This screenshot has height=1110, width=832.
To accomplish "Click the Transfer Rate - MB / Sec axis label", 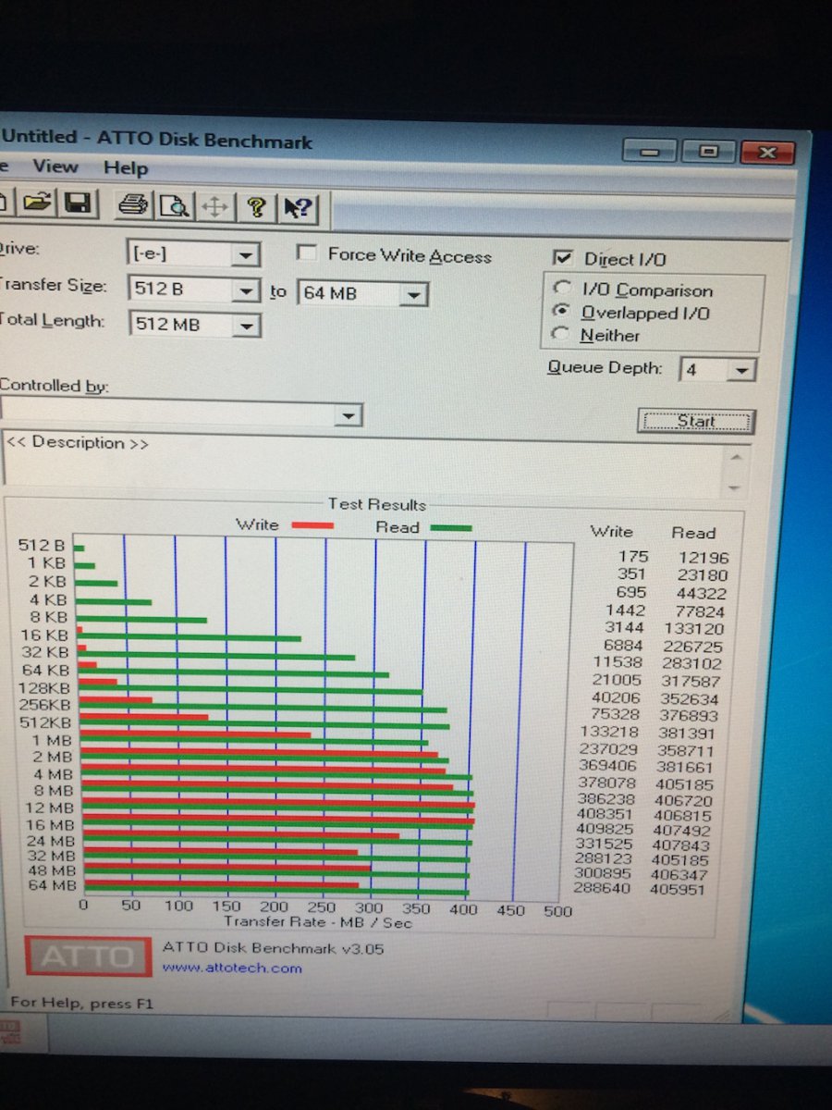I will tap(319, 922).
